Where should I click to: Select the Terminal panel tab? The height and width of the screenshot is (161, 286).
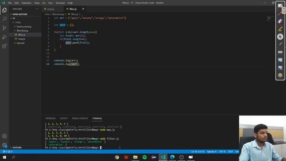point(97,119)
